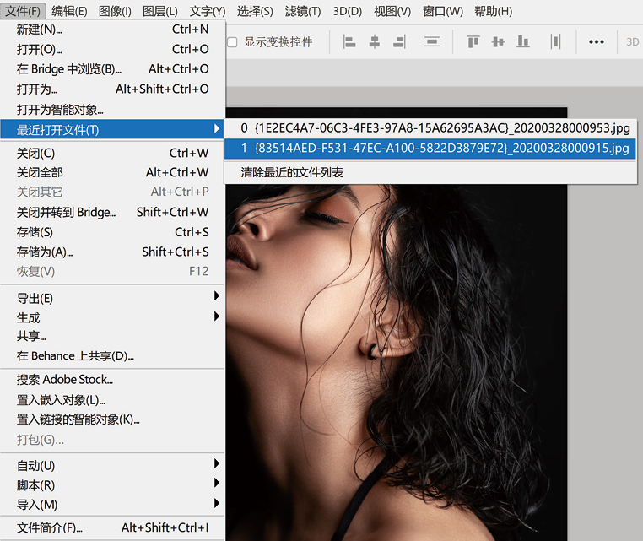Click the align bottom edges icon
The height and width of the screenshot is (541, 643).
tap(523, 42)
